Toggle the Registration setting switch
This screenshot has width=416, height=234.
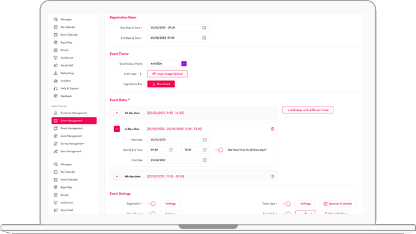(x=152, y=204)
